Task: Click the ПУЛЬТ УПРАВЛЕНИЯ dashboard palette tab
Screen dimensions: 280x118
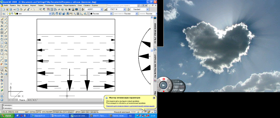Action: 155,33
